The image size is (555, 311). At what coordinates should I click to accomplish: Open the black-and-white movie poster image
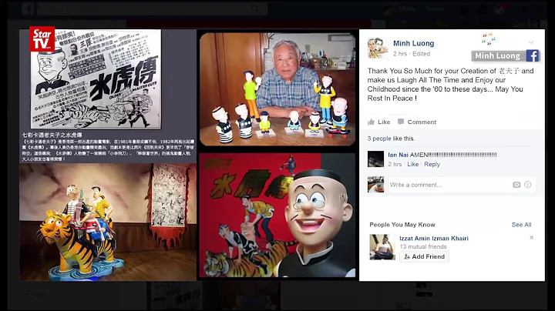tap(96, 79)
